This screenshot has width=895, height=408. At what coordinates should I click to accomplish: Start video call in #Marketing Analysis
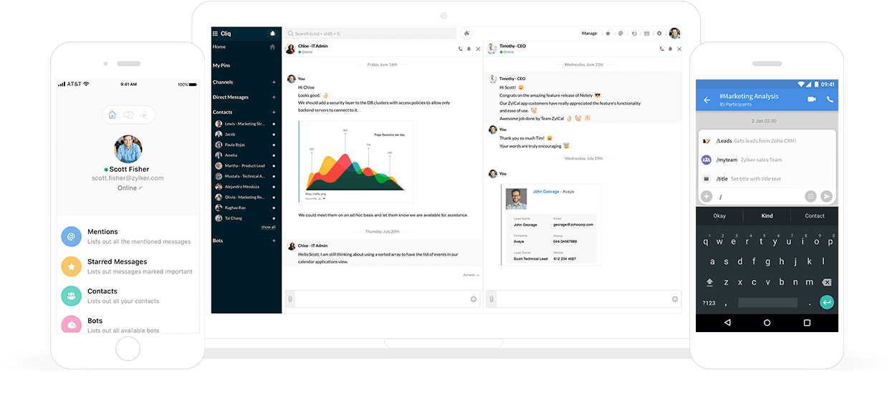[x=812, y=99]
